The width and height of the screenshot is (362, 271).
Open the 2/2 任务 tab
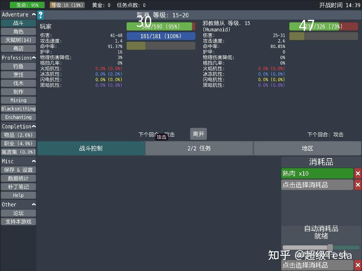pos(199,148)
